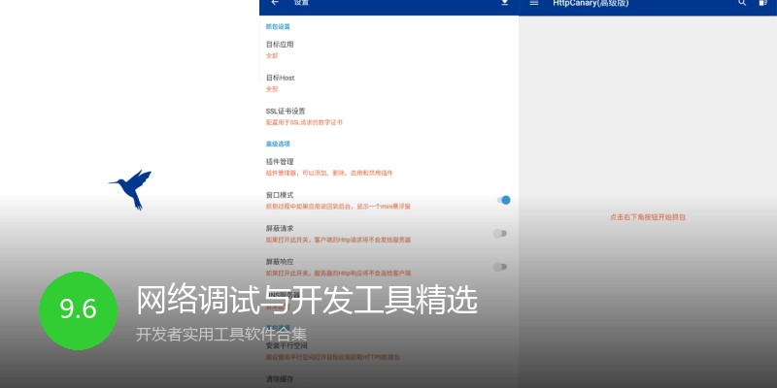The width and height of the screenshot is (777, 388).
Task: Click the blue hummingbird logo
Action: [131, 189]
